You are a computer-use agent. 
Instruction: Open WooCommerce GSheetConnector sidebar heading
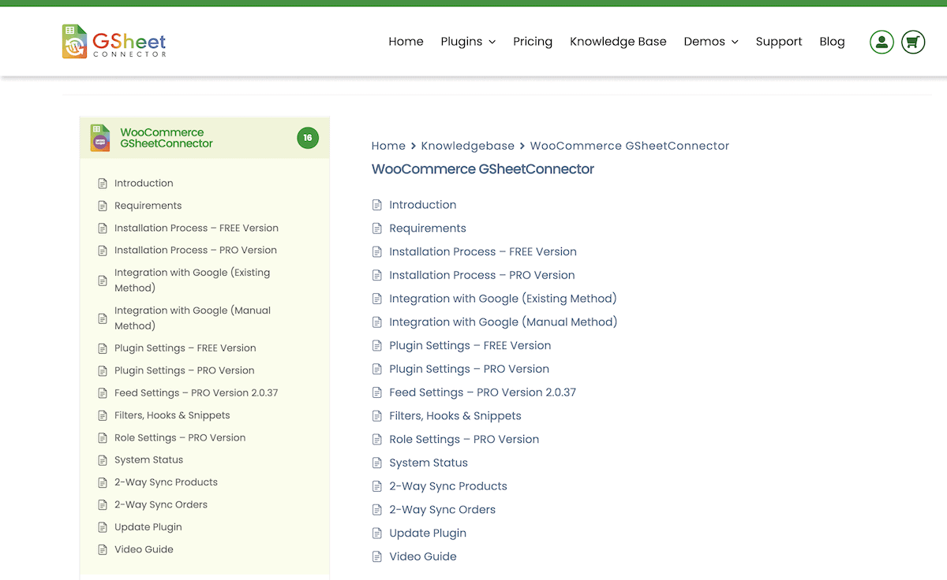click(167, 138)
